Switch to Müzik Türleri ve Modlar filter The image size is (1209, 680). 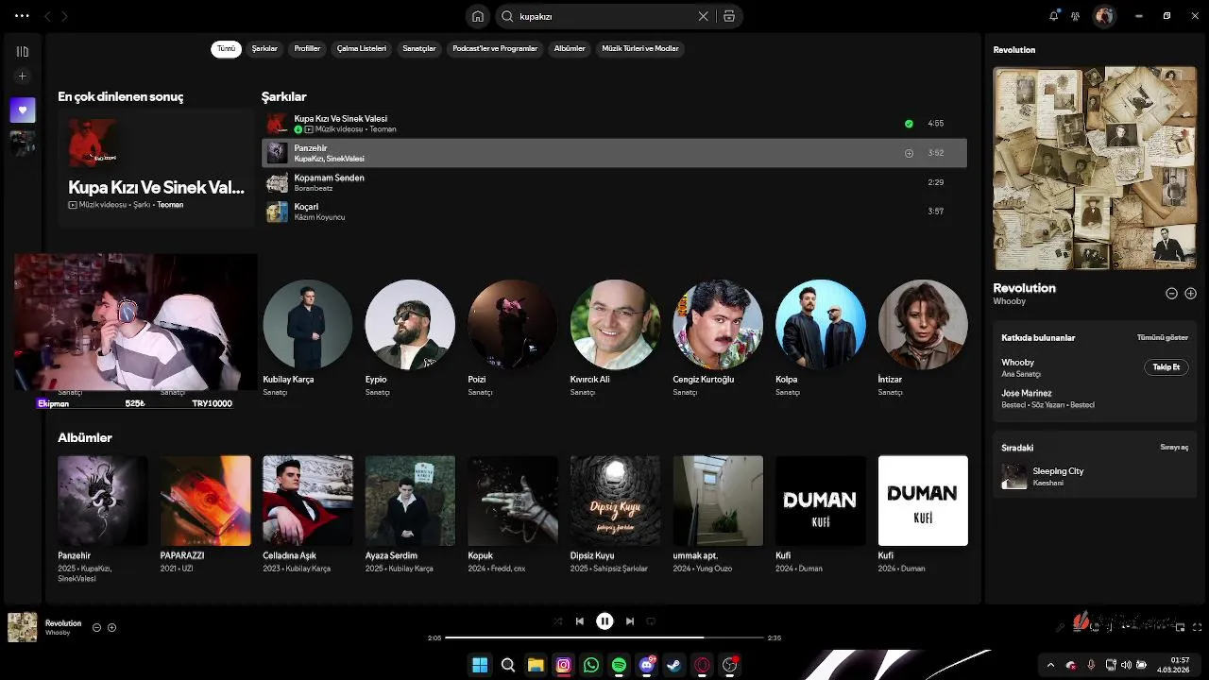[640, 49]
